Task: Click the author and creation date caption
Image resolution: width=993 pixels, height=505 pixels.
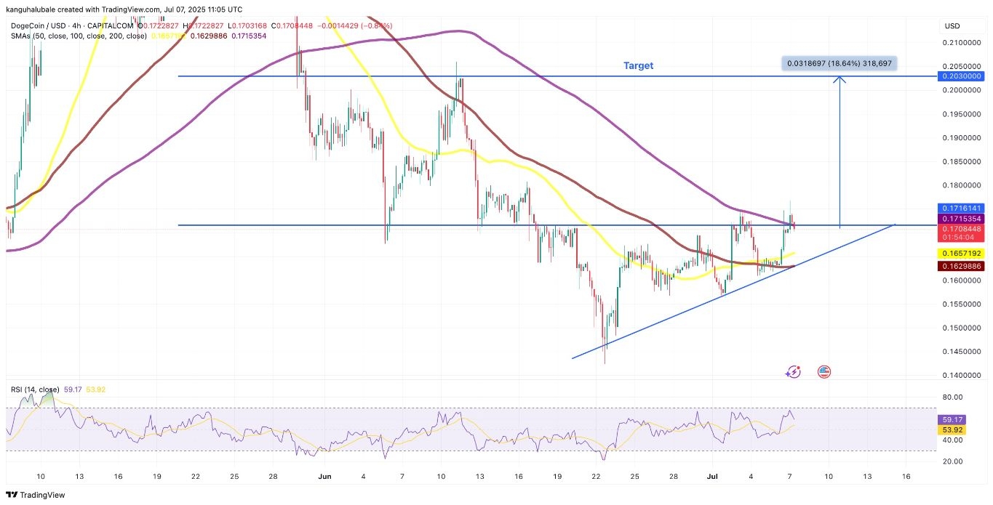Action: pos(124,9)
